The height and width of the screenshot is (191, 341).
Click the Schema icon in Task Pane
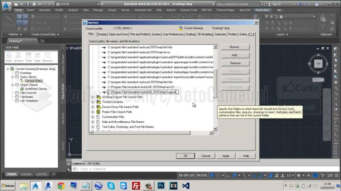(19, 57)
